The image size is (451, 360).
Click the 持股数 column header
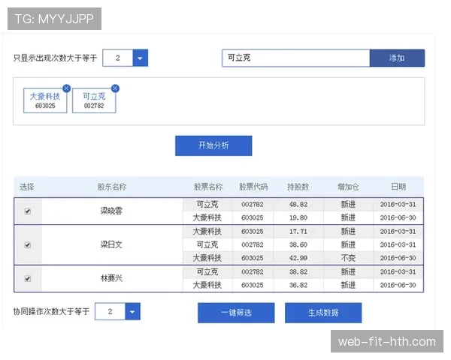[298, 187]
